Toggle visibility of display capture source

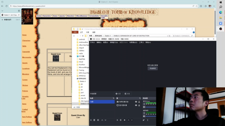(136, 105)
